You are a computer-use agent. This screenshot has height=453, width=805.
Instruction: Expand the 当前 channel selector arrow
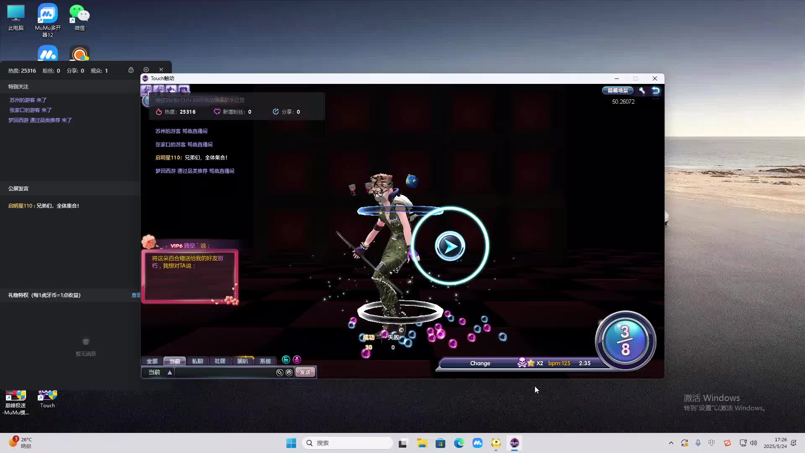[170, 372]
